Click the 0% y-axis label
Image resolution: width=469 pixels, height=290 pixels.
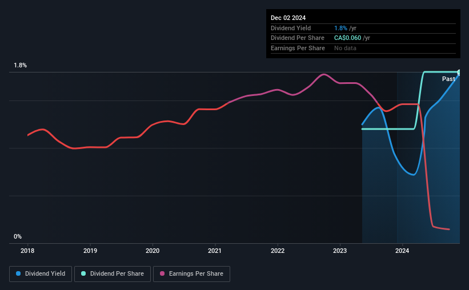(x=18, y=236)
